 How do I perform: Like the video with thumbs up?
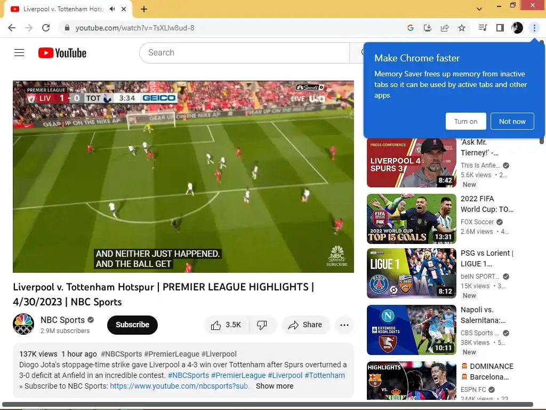tap(227, 325)
